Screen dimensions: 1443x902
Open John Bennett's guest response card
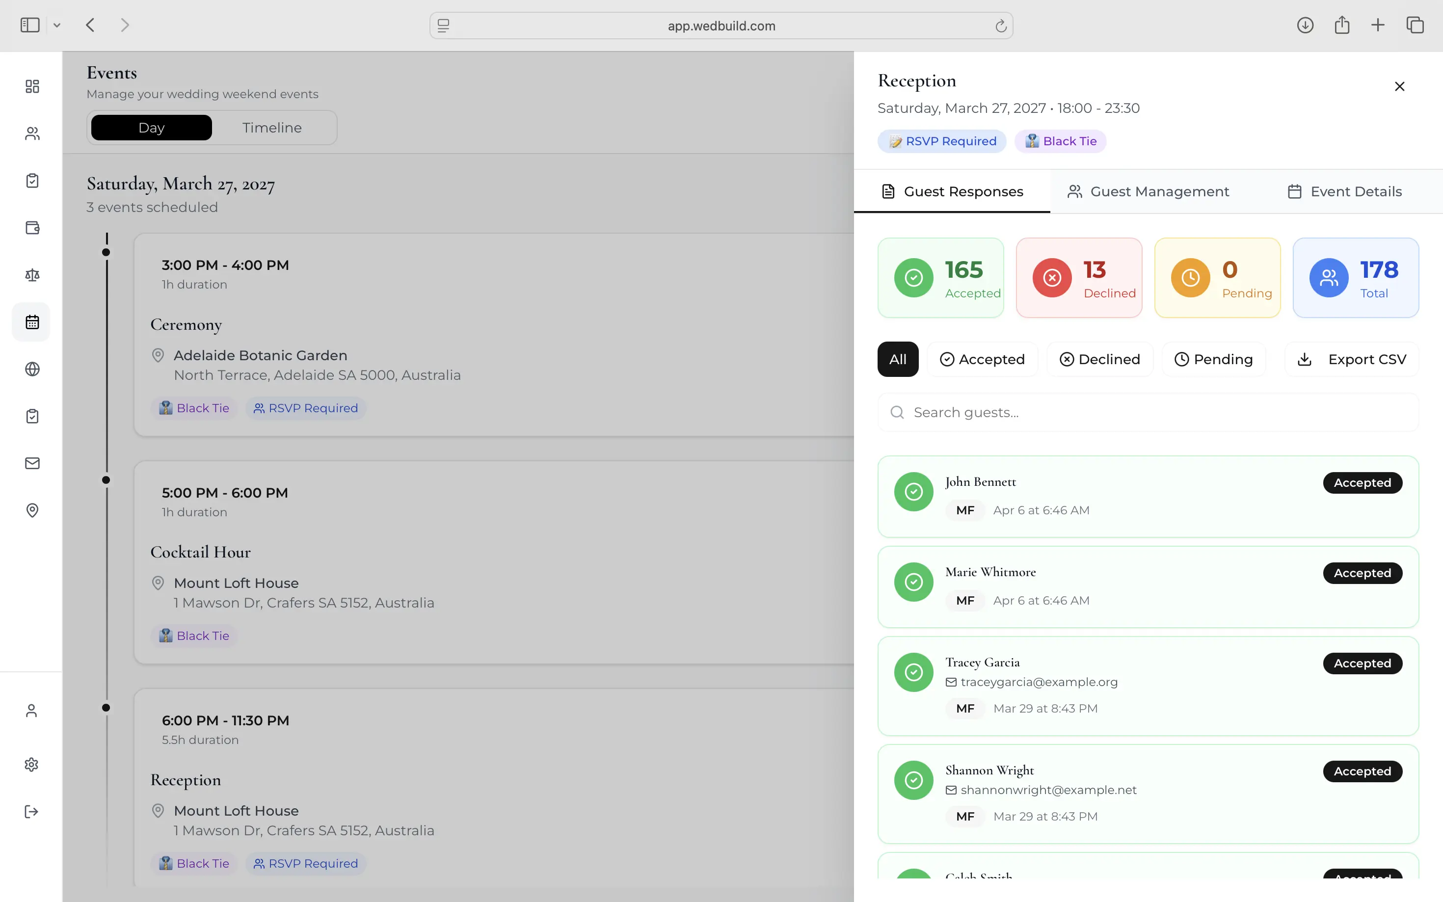click(x=1149, y=497)
